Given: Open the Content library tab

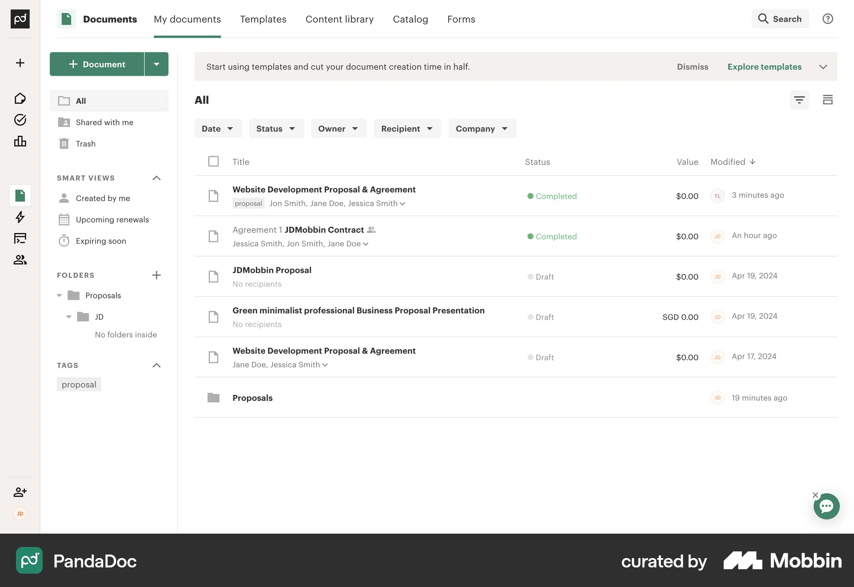Looking at the screenshot, I should tap(339, 19).
